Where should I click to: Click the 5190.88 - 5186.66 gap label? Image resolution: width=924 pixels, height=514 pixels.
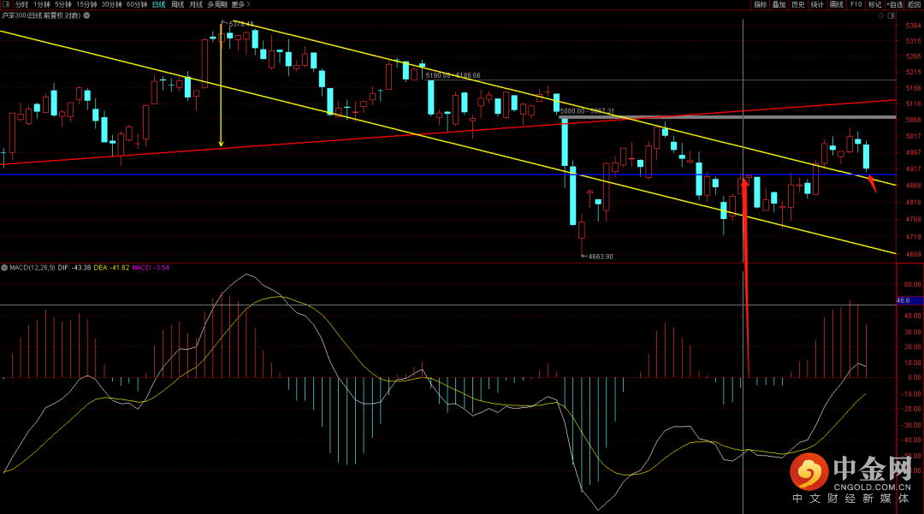[453, 75]
